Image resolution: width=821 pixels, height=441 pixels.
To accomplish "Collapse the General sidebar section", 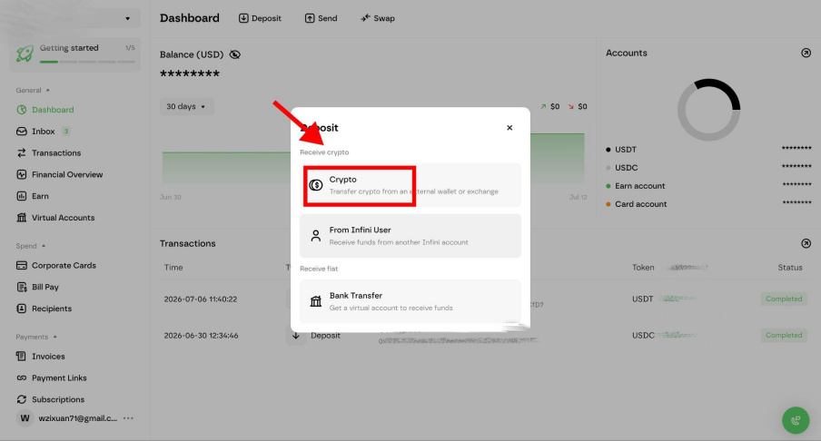I will pos(47,90).
